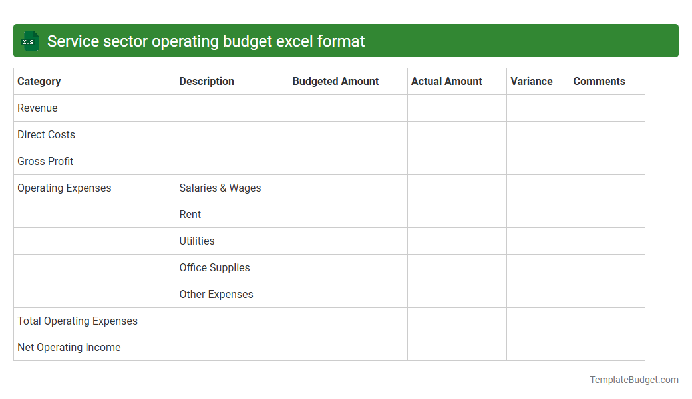Click the green title bar heading text
Viewport: 692px width, 399px height.
(x=206, y=41)
